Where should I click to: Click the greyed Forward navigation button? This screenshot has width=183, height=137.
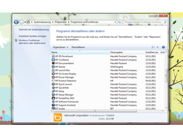(x=21, y=22)
